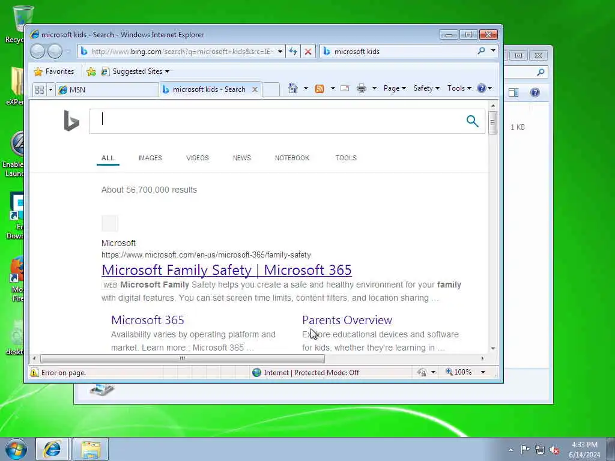Switch to the MSN tab
Screen dimensions: 615x461
click(107, 90)
